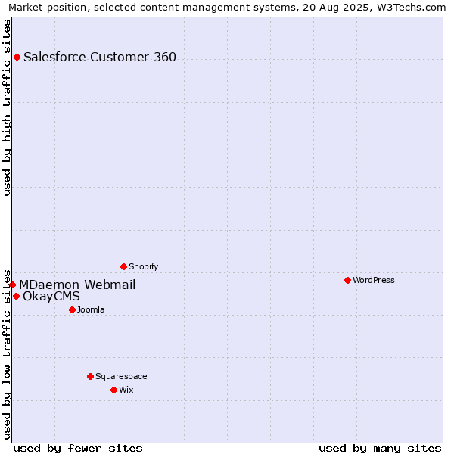This screenshot has height=454, width=454.
Task: Select the Joomla label text
Action: pos(91,309)
